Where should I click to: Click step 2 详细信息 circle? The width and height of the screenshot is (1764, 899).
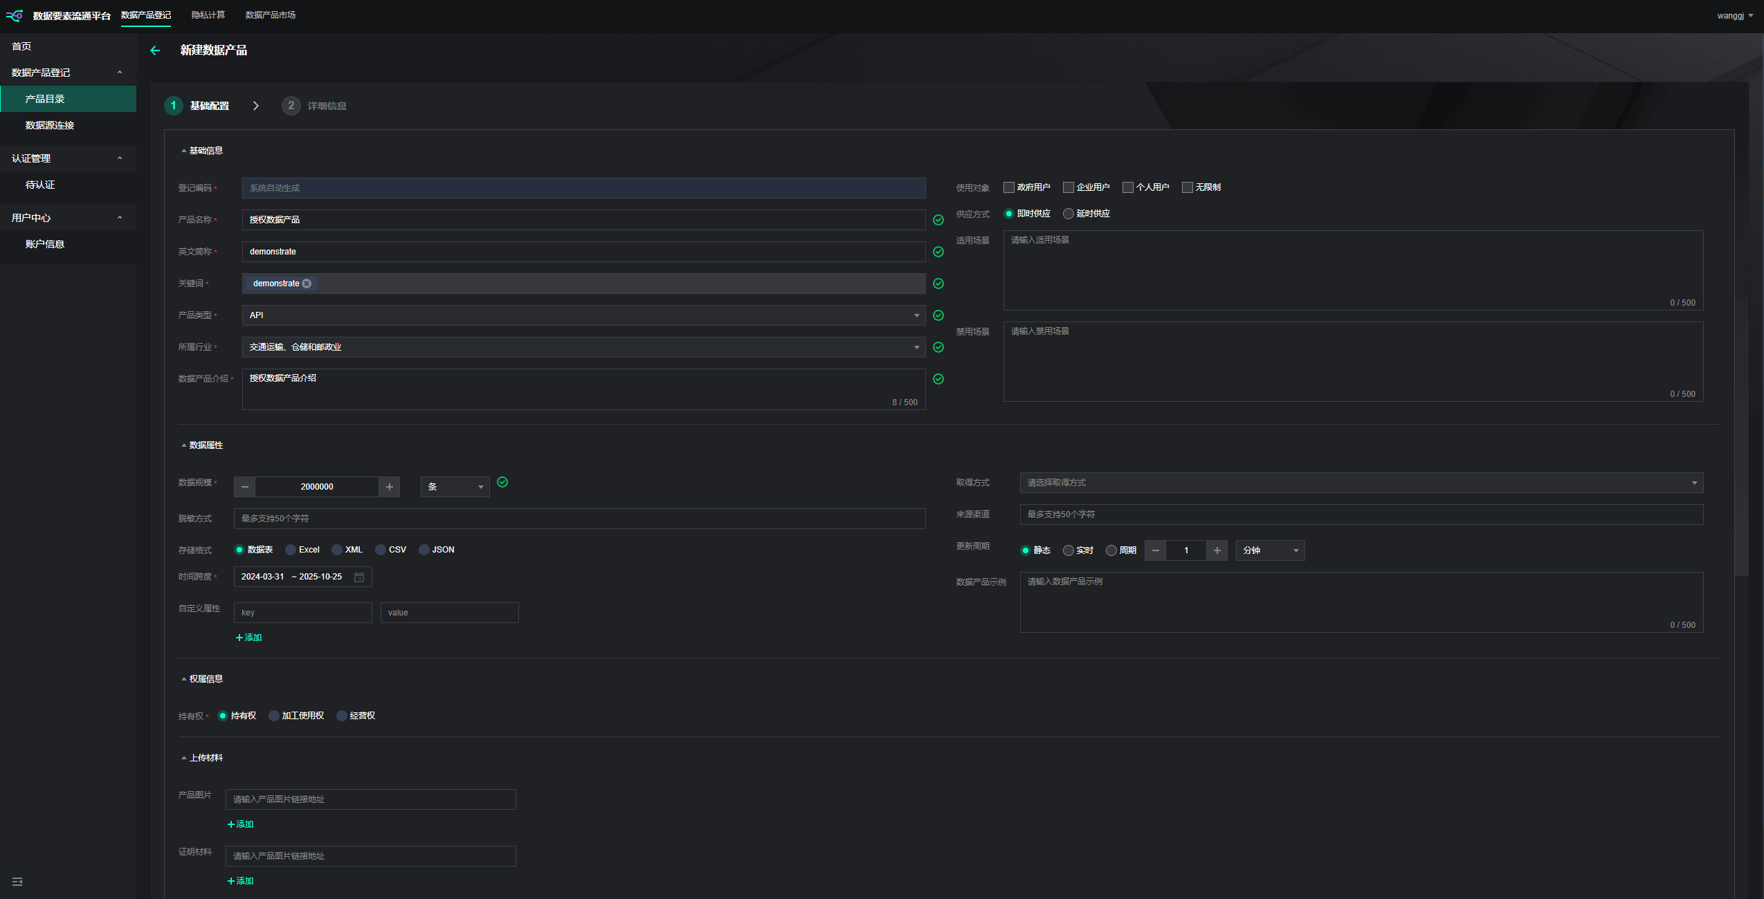tap(291, 106)
